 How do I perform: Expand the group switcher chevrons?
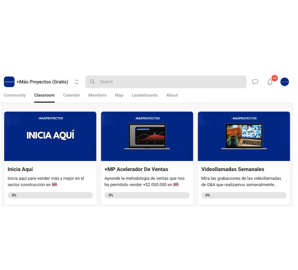pyautogui.click(x=77, y=82)
